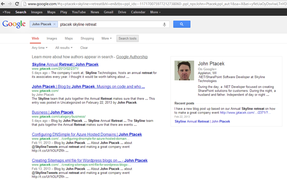Select the browser address bar URL

(x=157, y=4)
